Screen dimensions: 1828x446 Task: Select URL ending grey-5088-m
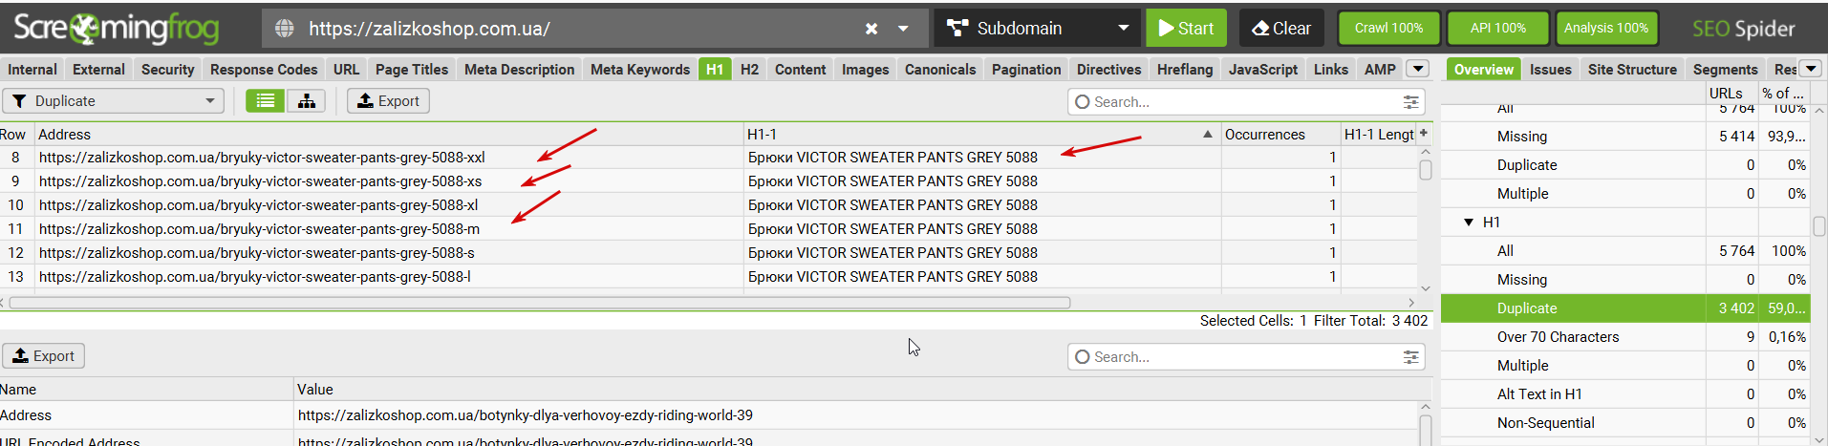point(259,229)
